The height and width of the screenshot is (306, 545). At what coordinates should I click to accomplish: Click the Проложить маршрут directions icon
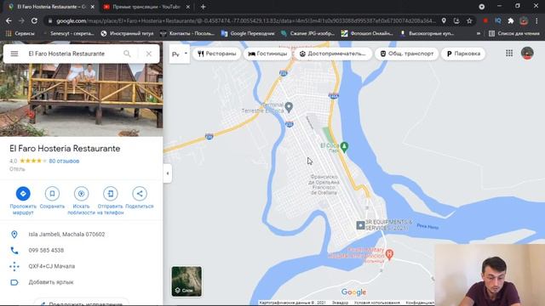click(x=23, y=194)
